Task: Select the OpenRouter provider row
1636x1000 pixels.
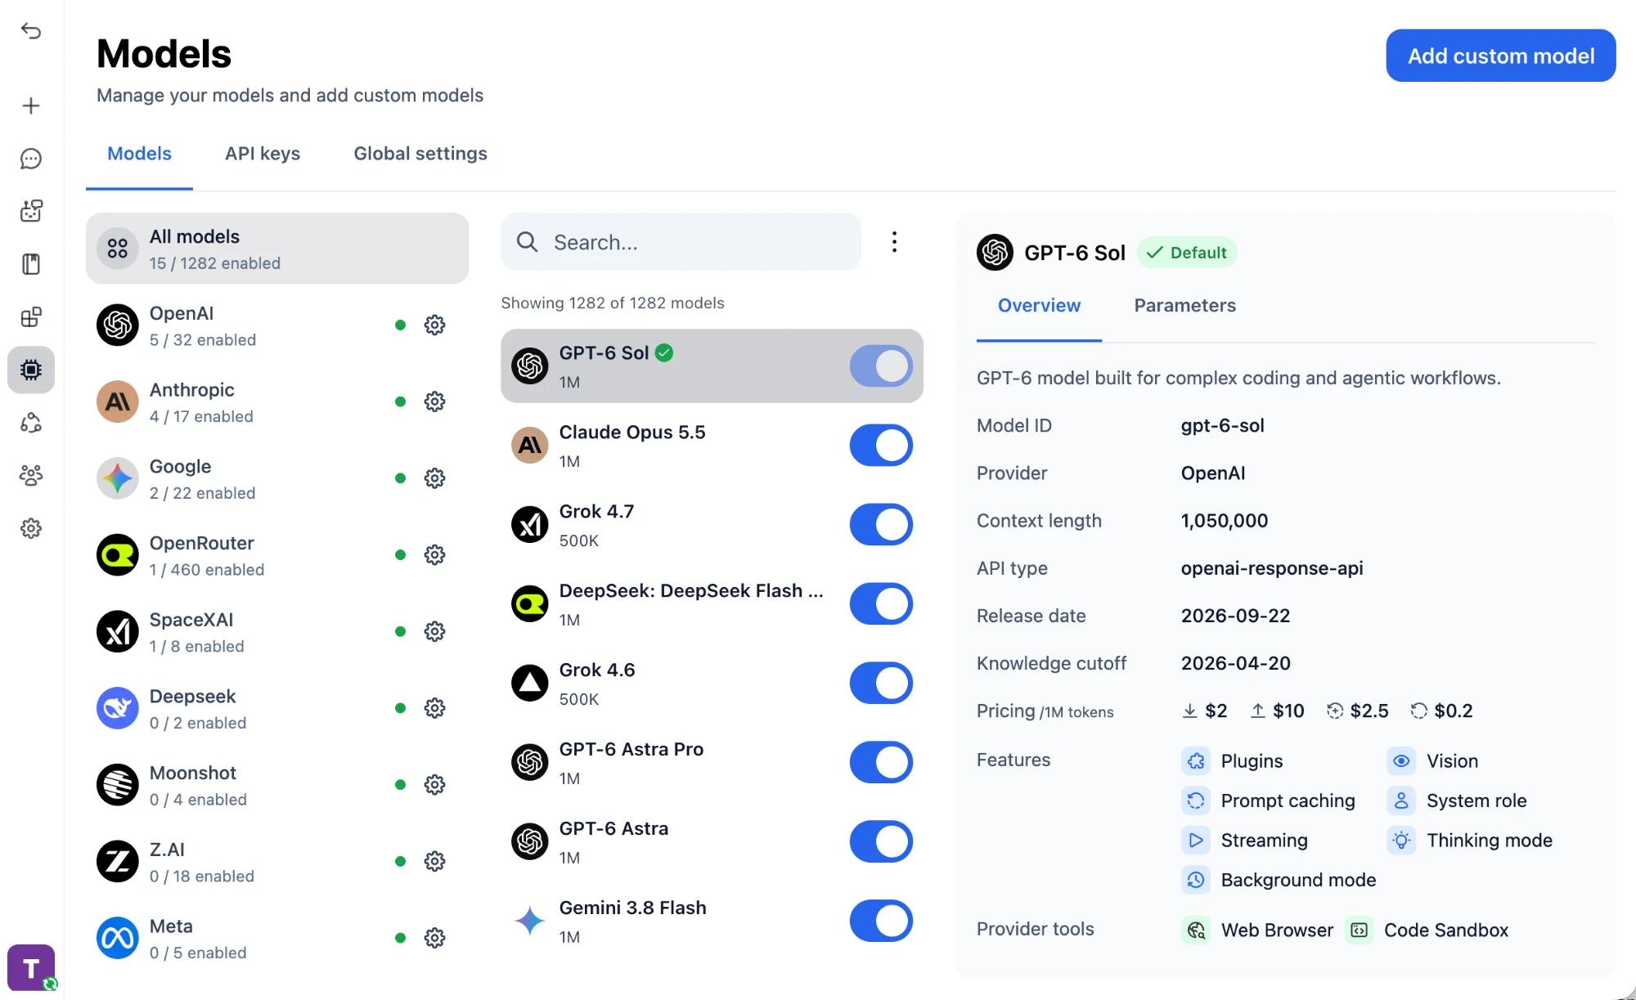Action: click(x=277, y=555)
